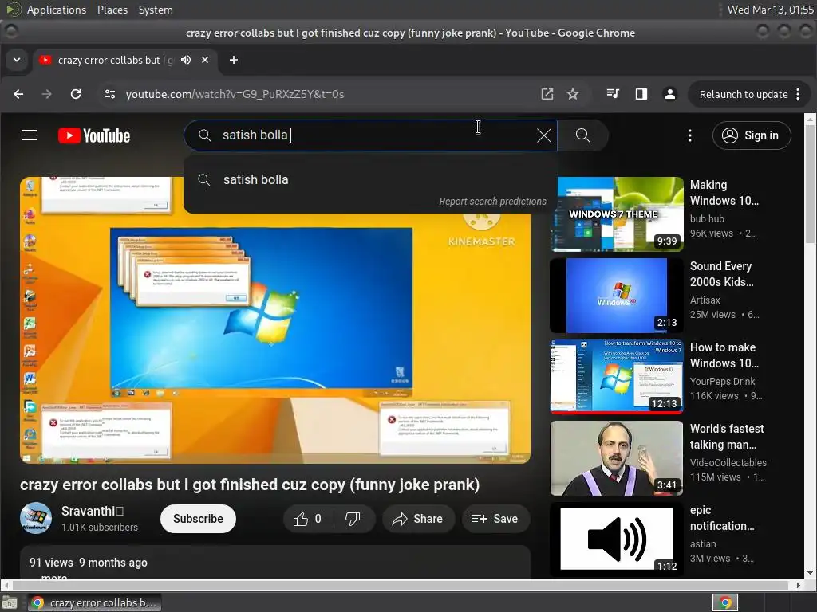
Task: Click the Sign in button
Action: [752, 135]
